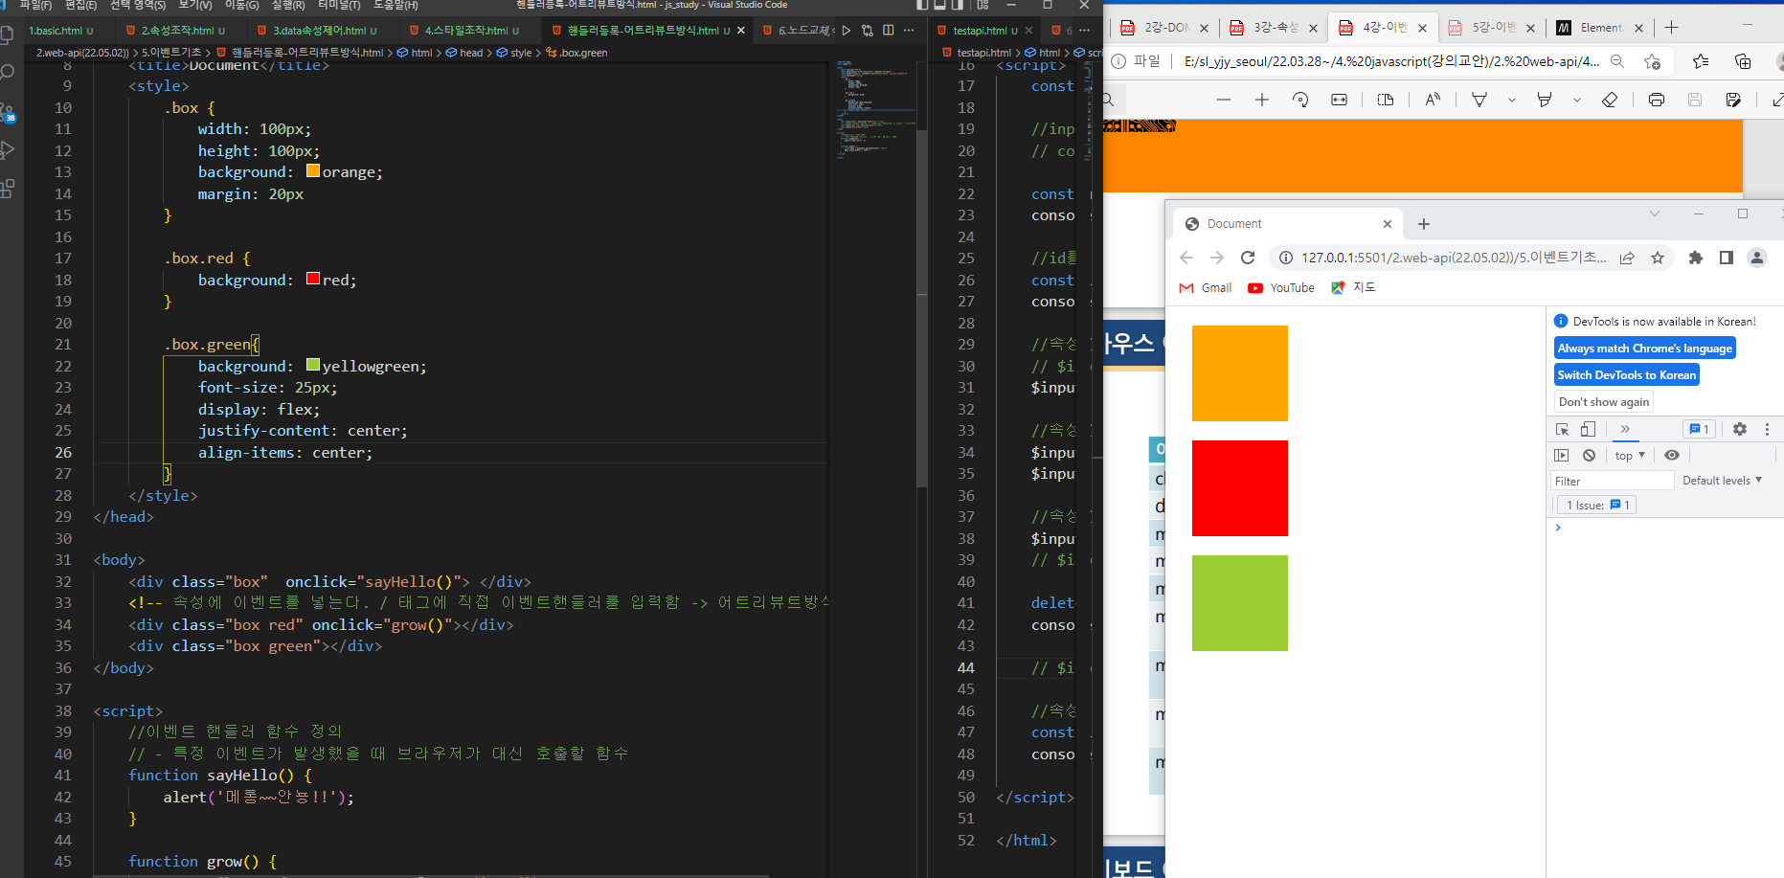Expand Draw pen options arrow in Edge

pyautogui.click(x=1512, y=100)
